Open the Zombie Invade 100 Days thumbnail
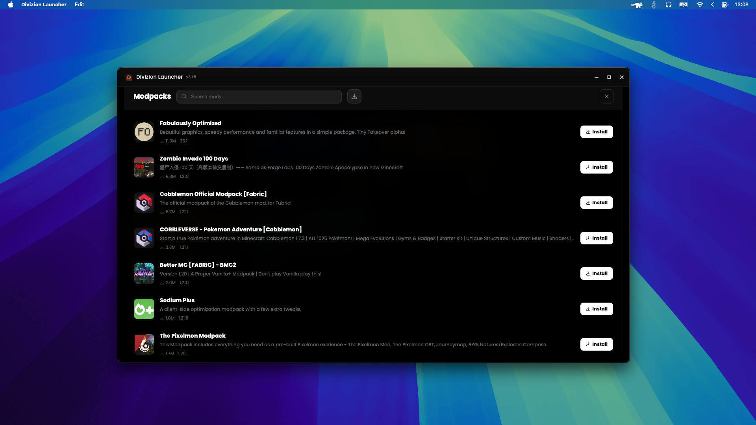 (x=144, y=167)
